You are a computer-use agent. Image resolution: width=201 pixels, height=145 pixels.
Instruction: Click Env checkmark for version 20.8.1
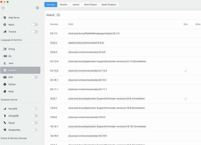point(185,99)
